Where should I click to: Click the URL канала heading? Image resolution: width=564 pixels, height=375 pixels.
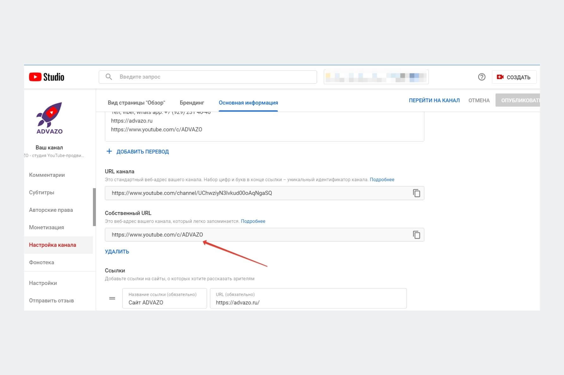(x=120, y=171)
